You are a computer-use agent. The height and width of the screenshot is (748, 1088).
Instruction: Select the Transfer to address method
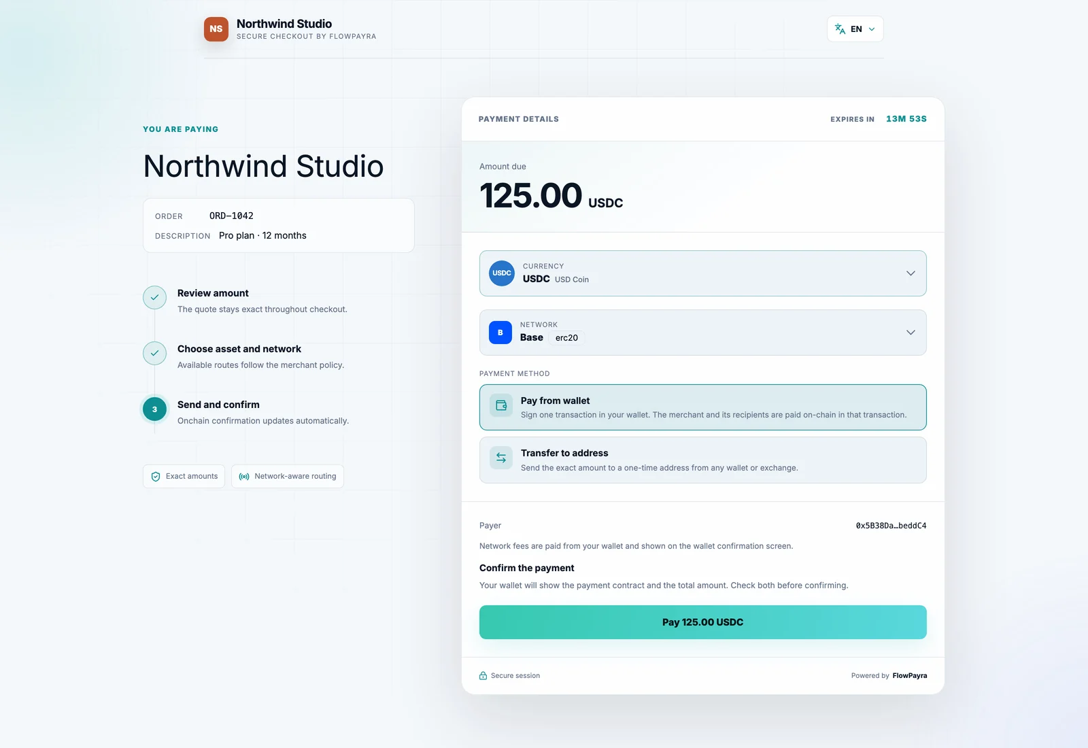(702, 460)
